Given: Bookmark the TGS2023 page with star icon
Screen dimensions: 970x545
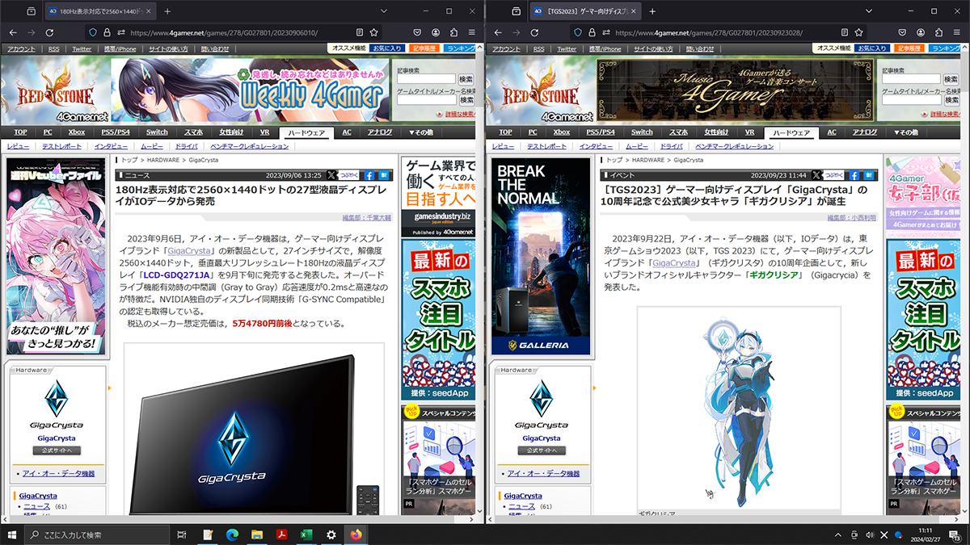Looking at the screenshot, I should coord(858,32).
